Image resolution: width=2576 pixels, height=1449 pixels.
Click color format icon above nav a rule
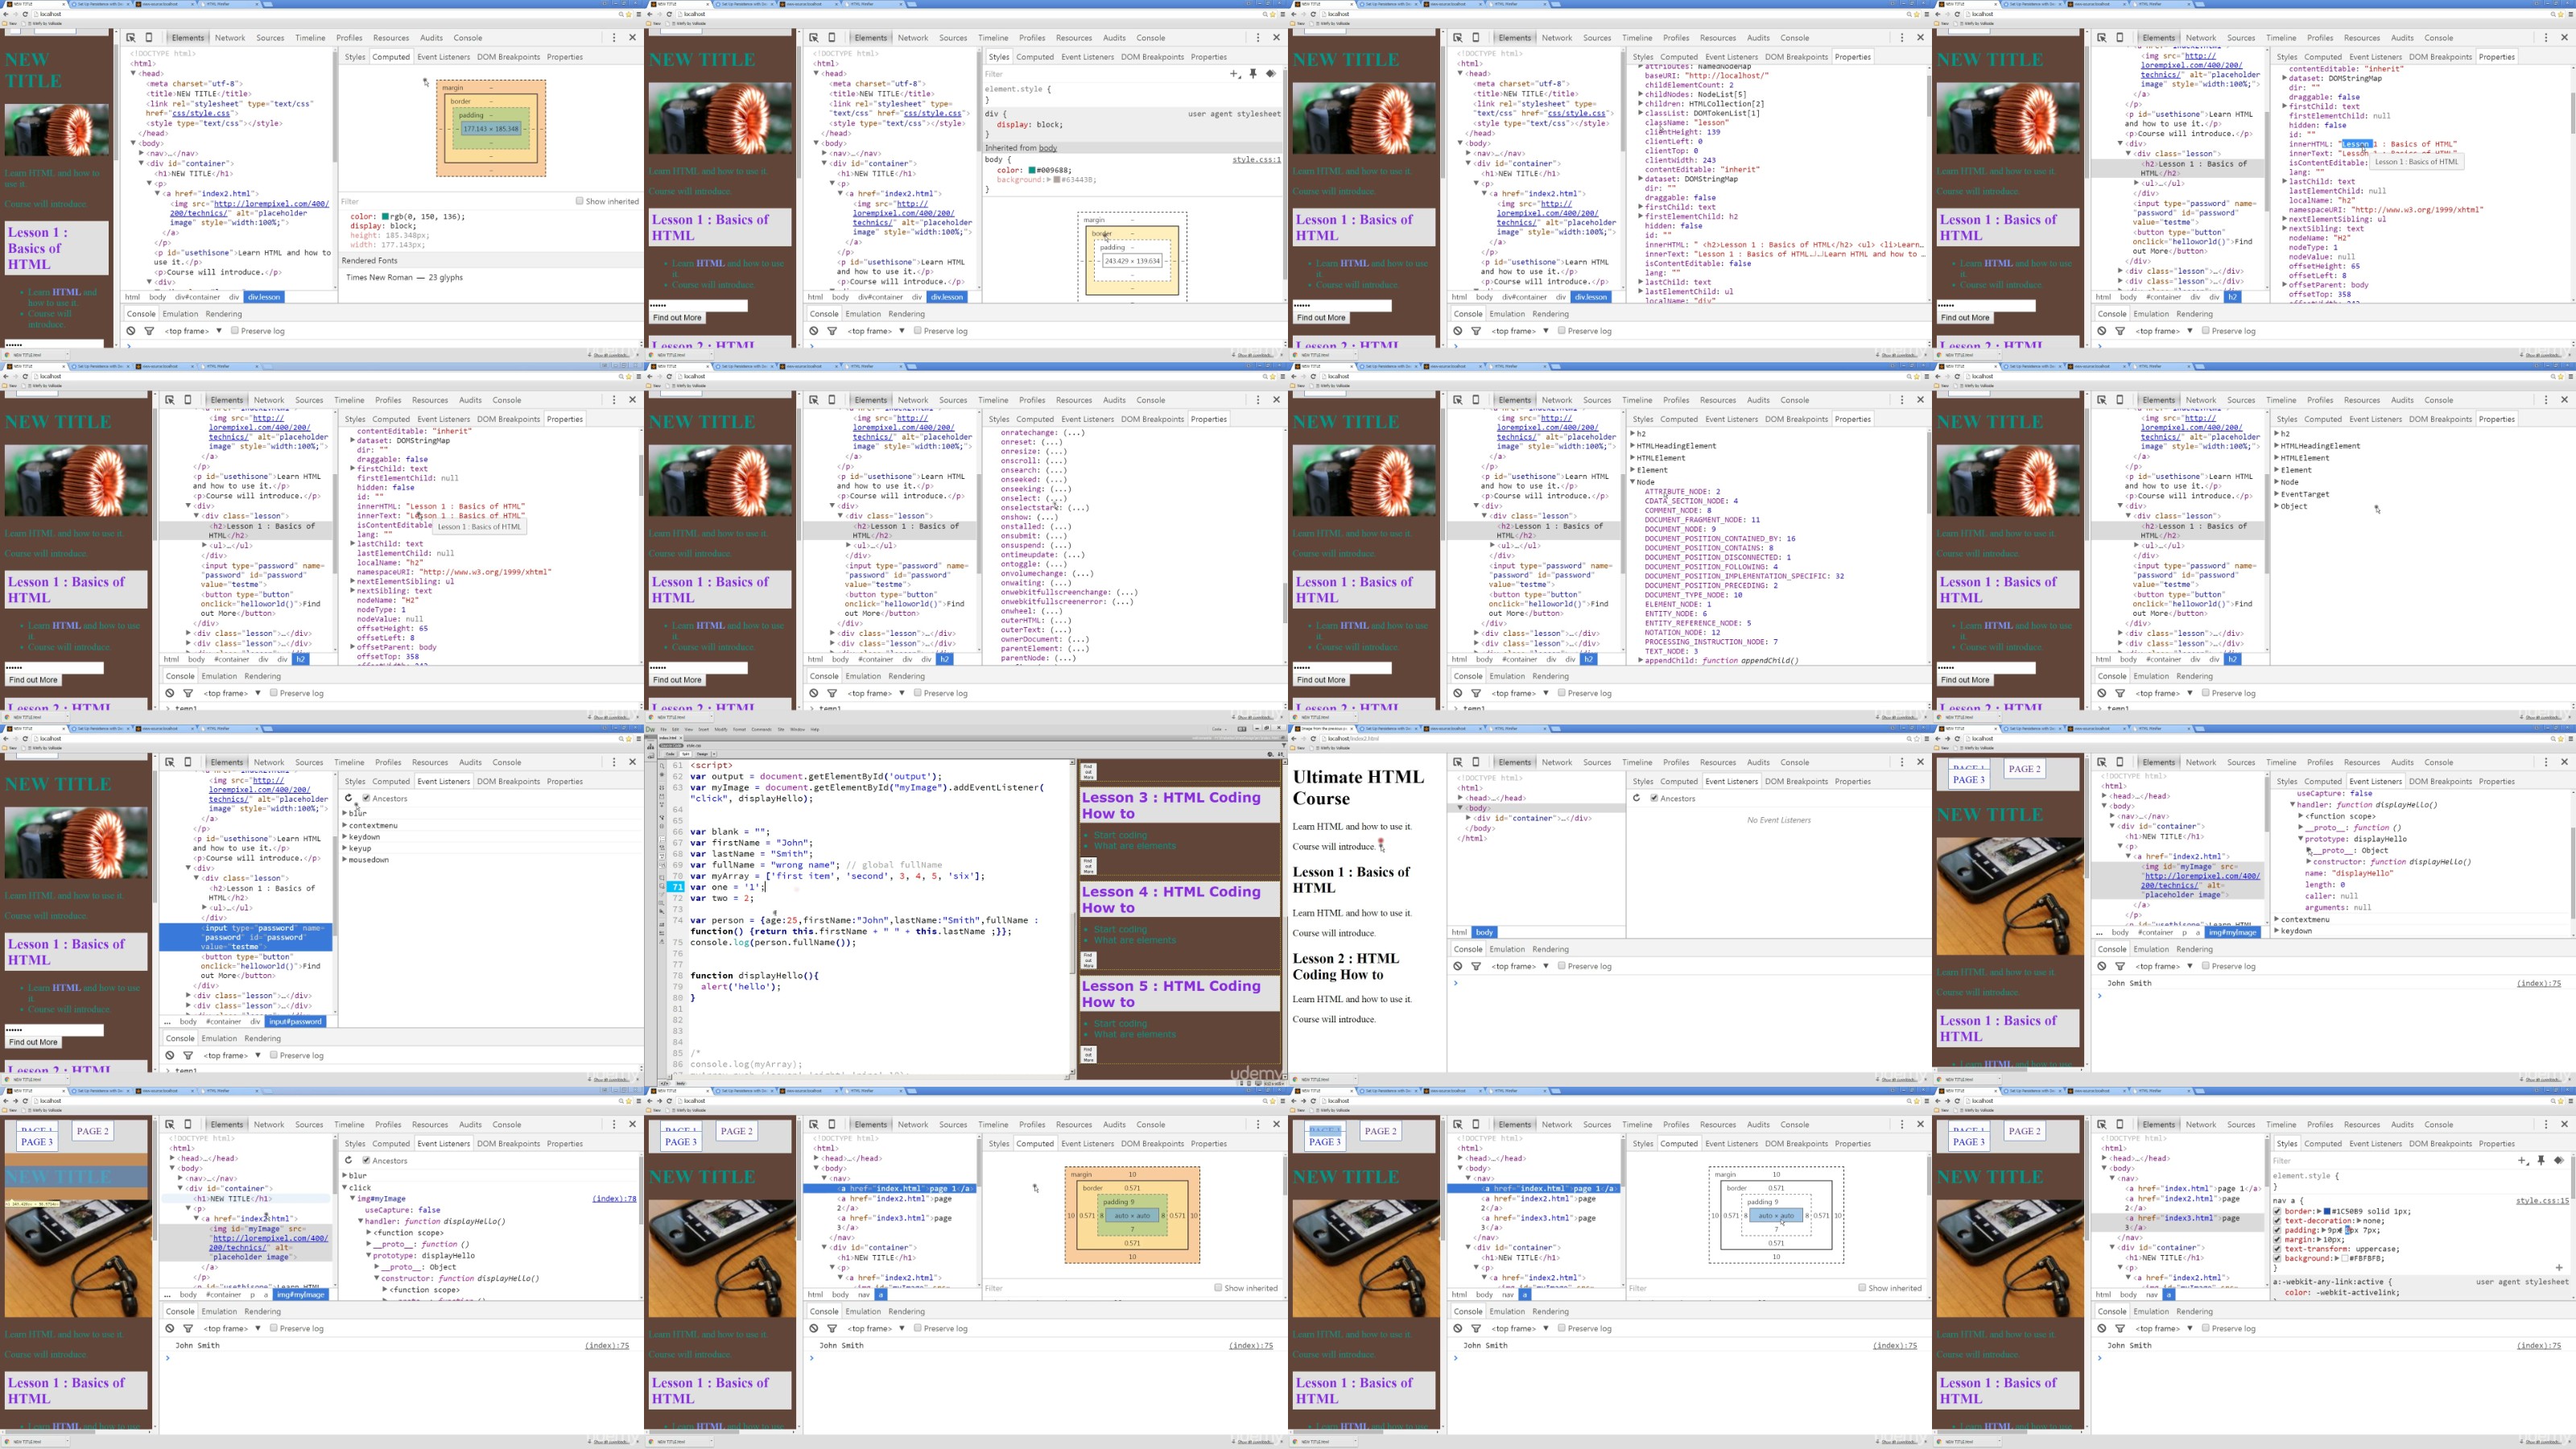point(2559,1161)
